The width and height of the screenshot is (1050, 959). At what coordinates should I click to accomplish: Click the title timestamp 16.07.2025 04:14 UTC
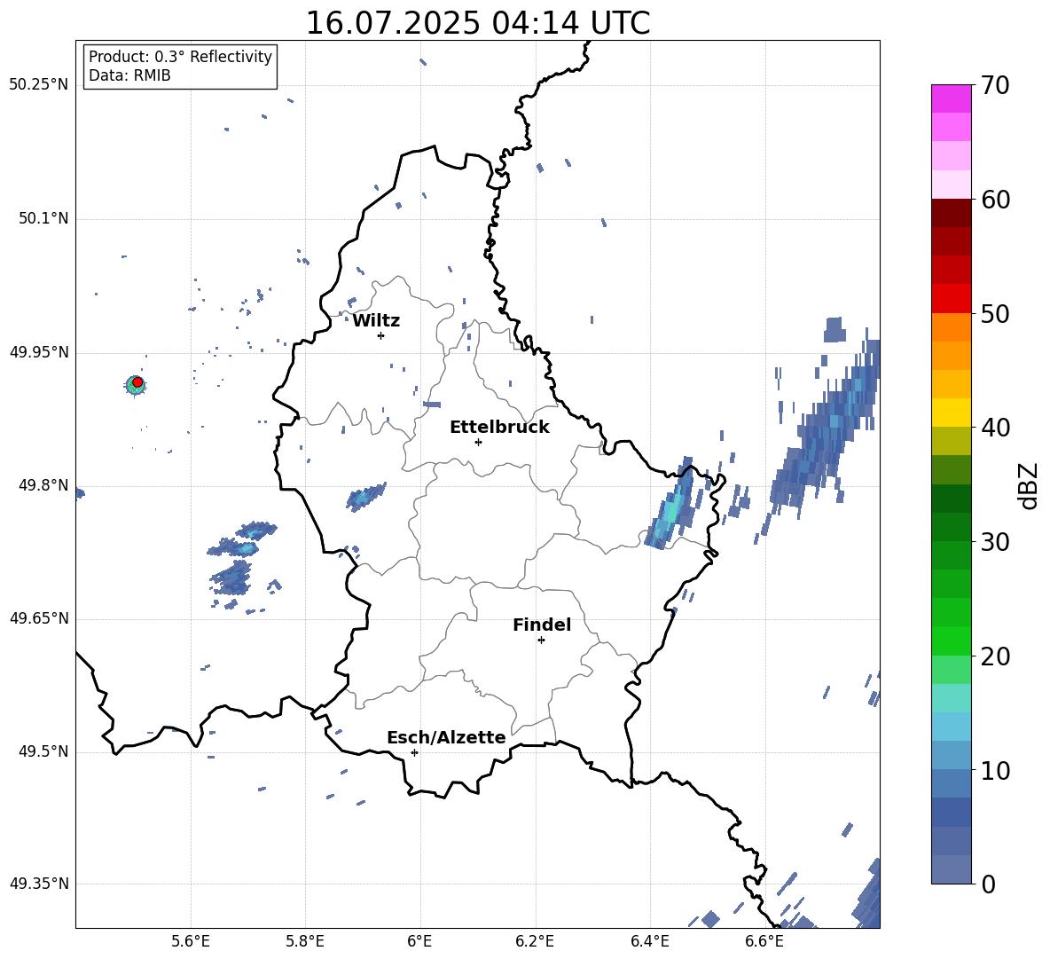pyautogui.click(x=477, y=23)
